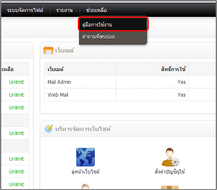Click the Mail Admin row label
217x190 pixels.
(59, 82)
